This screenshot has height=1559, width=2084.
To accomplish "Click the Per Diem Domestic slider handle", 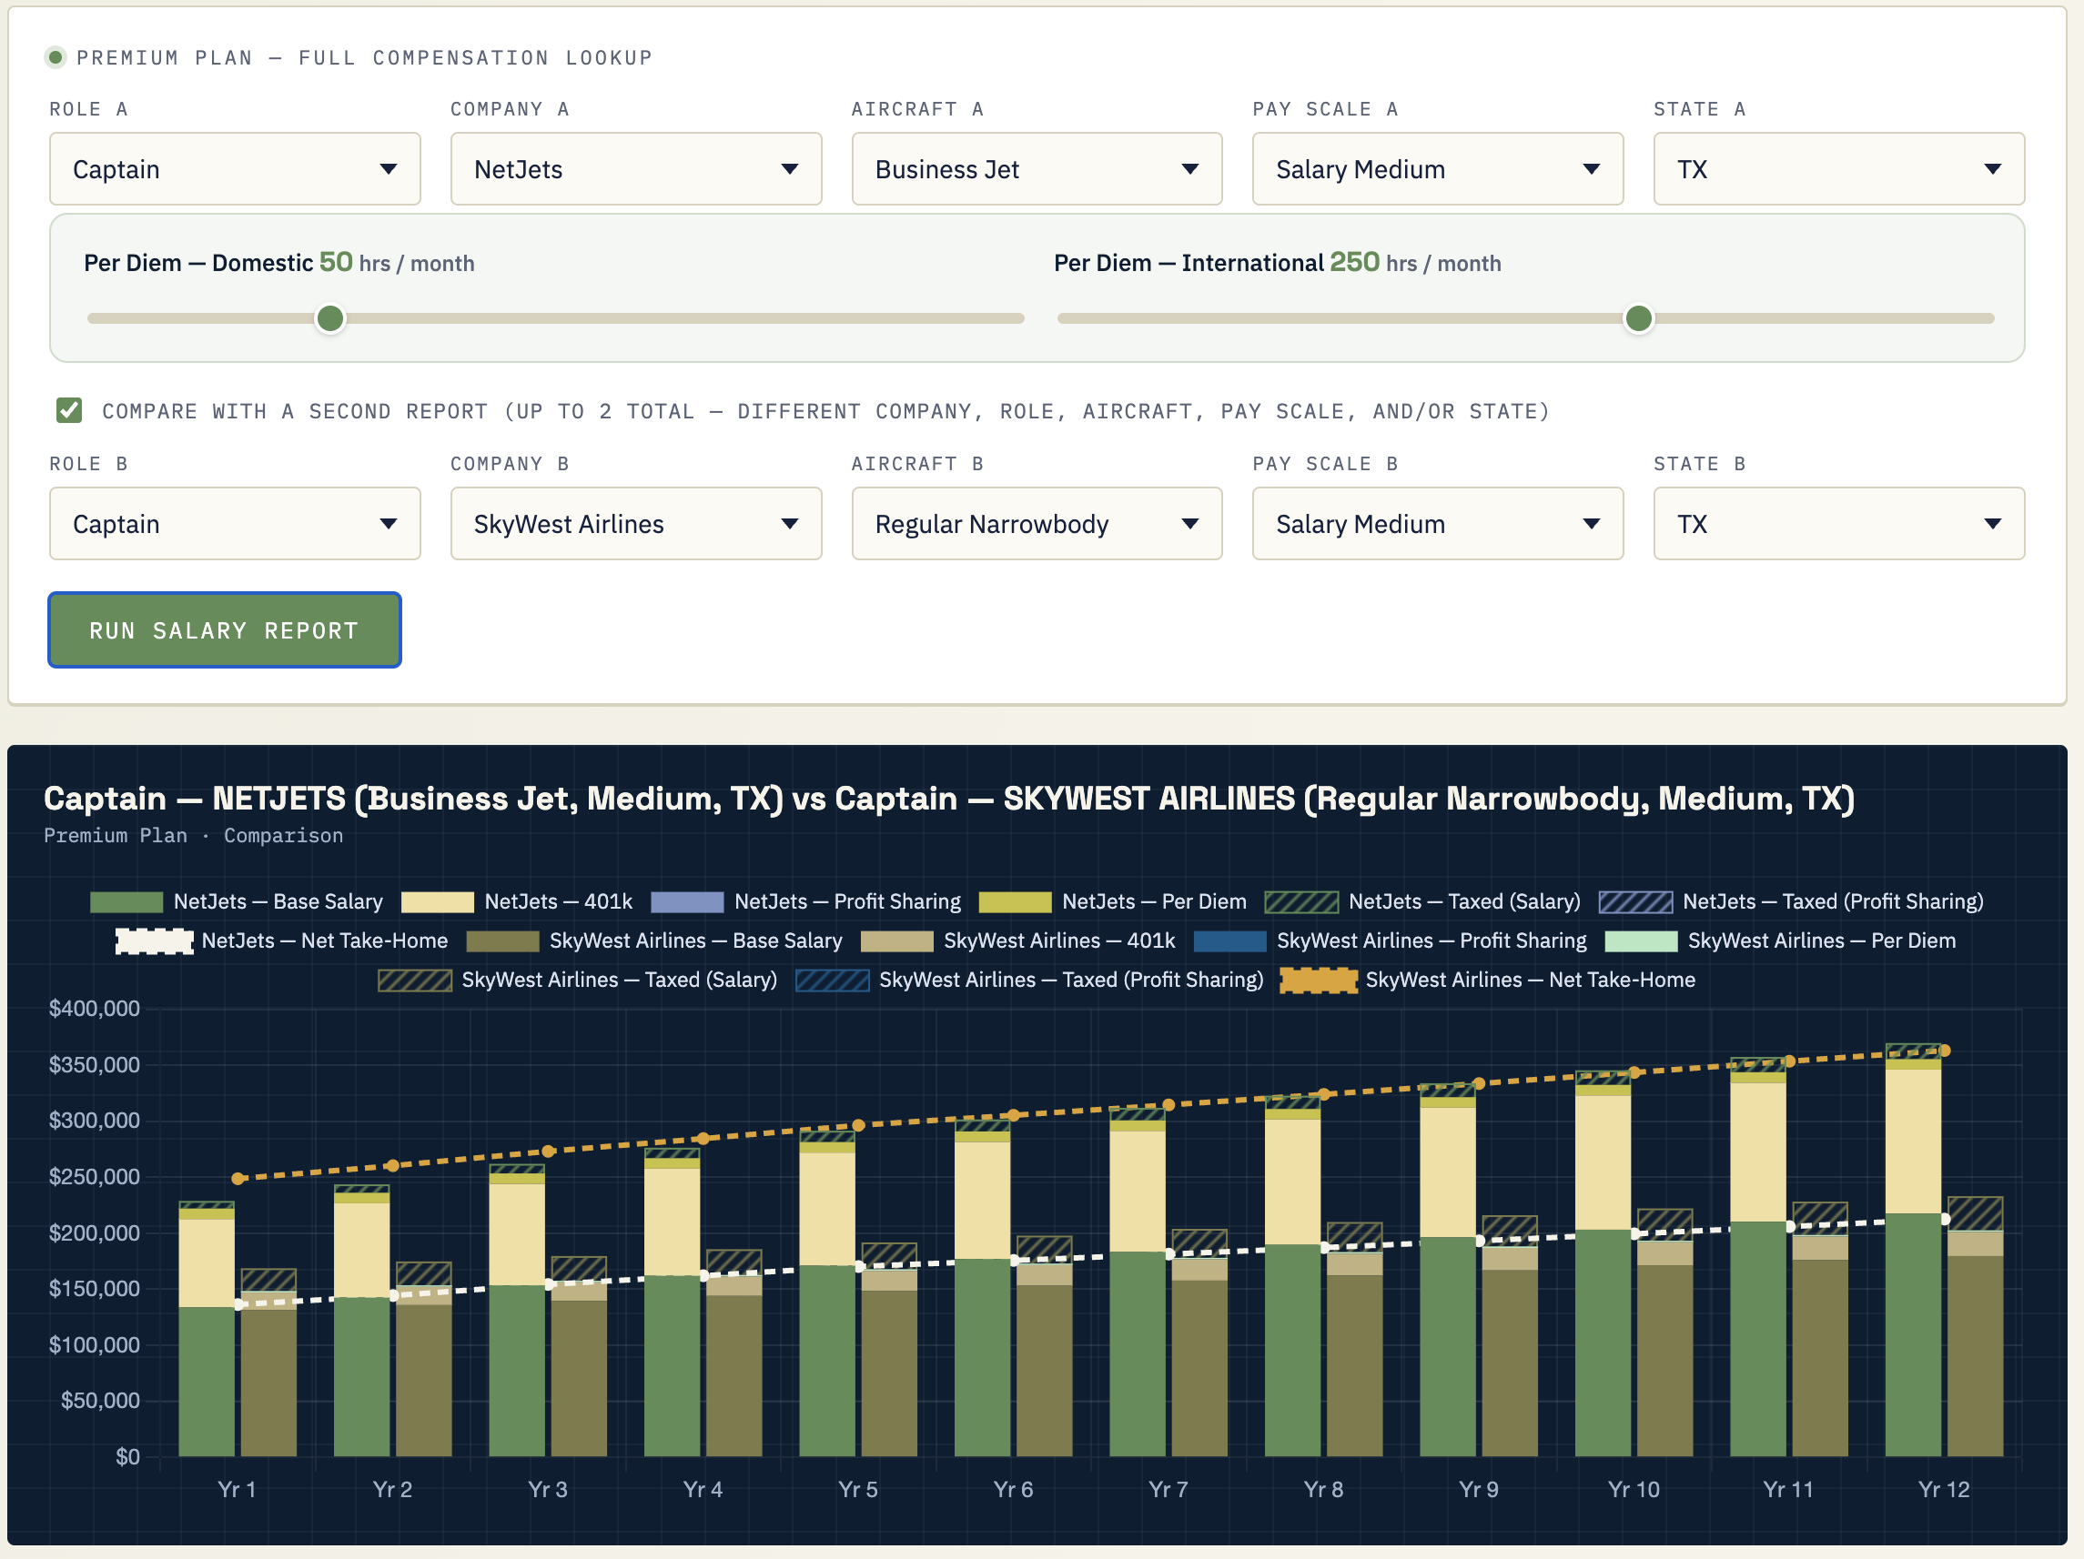I will pos(329,318).
